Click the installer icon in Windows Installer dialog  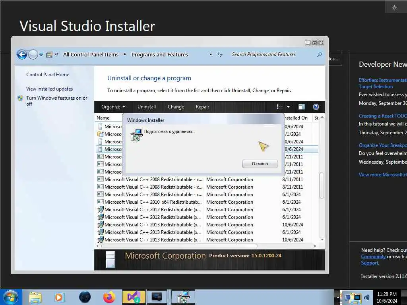[x=136, y=135]
